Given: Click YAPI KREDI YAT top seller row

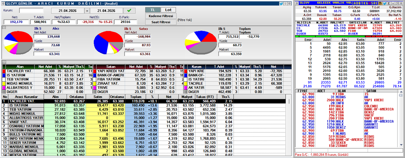Looking at the screenshot, I should 138,71.
